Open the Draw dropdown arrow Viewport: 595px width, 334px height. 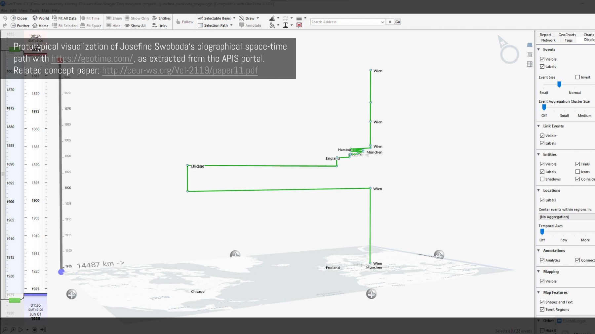[258, 18]
